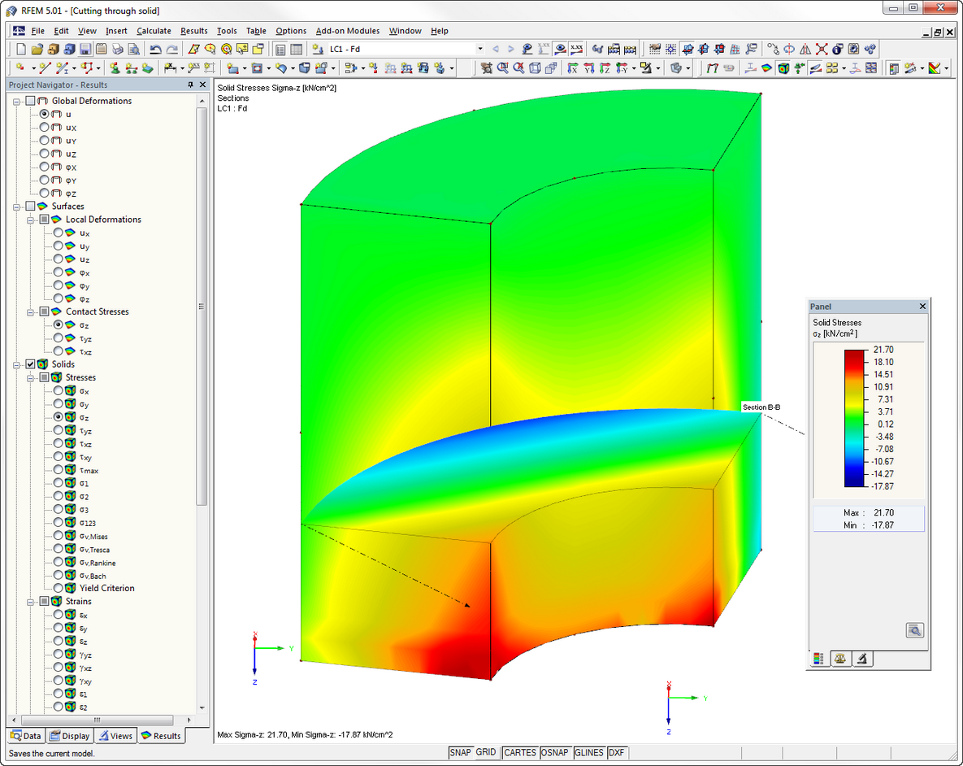963x766 pixels.
Task: Click the next load case arrow
Action: 510,49
